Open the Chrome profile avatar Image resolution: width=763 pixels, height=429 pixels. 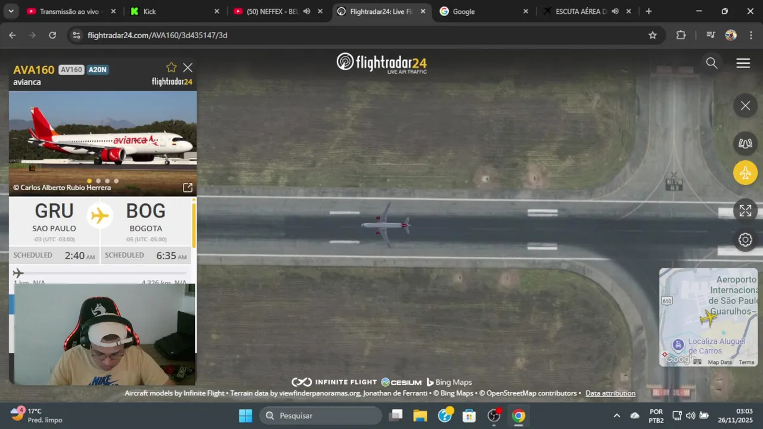click(x=731, y=35)
